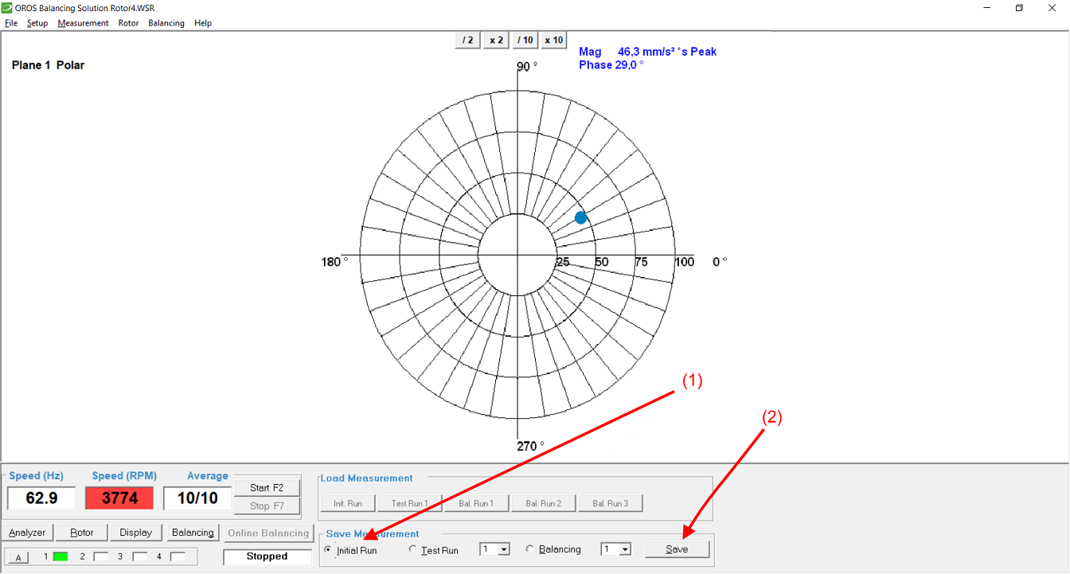Image resolution: width=1070 pixels, height=574 pixels.
Task: Restore down the application window
Action: [x=1019, y=8]
